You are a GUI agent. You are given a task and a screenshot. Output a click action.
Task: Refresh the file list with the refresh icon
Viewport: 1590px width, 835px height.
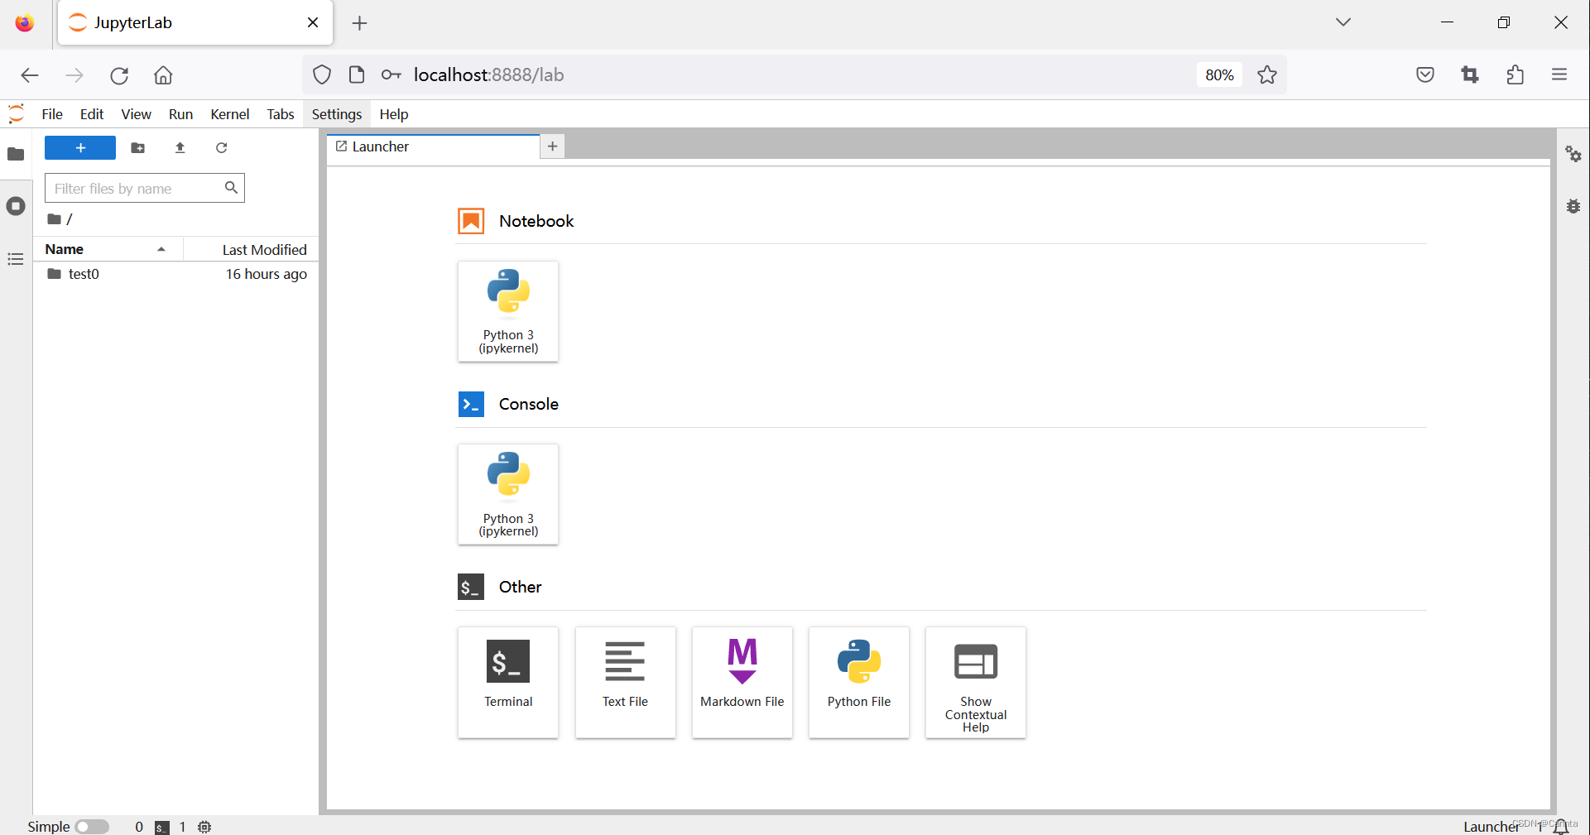click(221, 148)
